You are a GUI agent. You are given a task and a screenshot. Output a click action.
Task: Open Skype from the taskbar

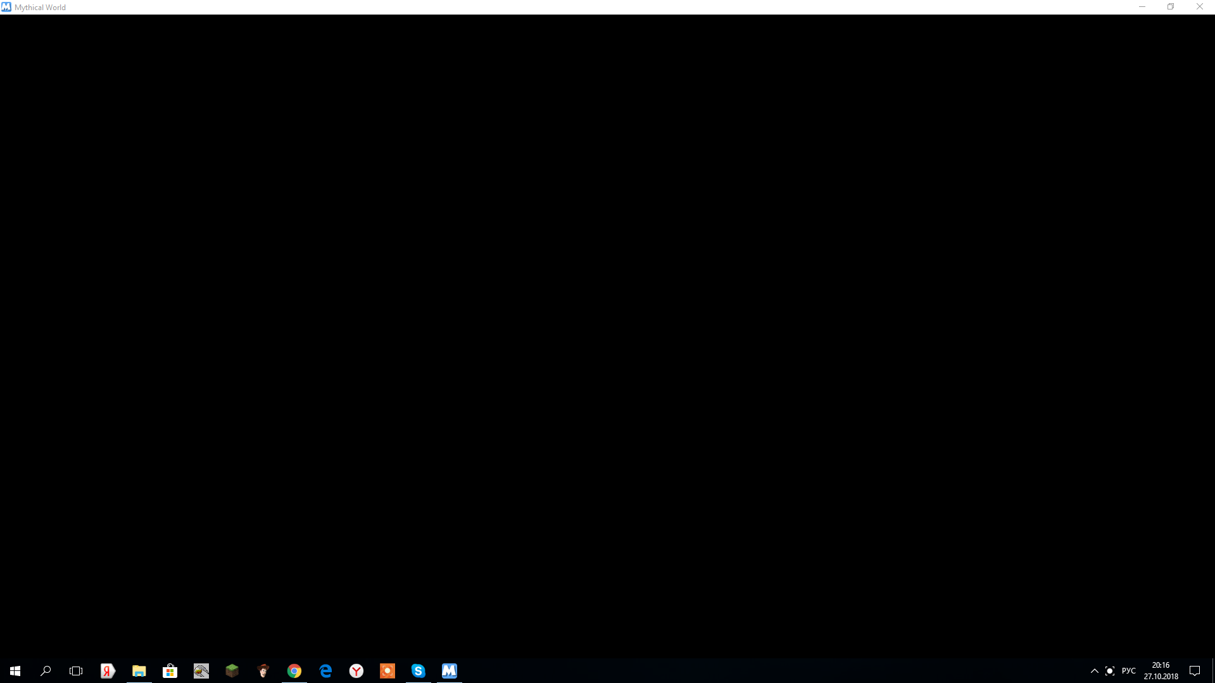coord(418,671)
